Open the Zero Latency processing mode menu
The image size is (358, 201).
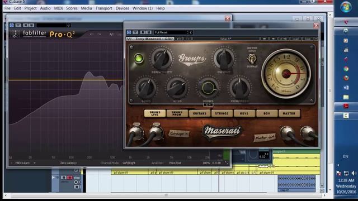68,163
